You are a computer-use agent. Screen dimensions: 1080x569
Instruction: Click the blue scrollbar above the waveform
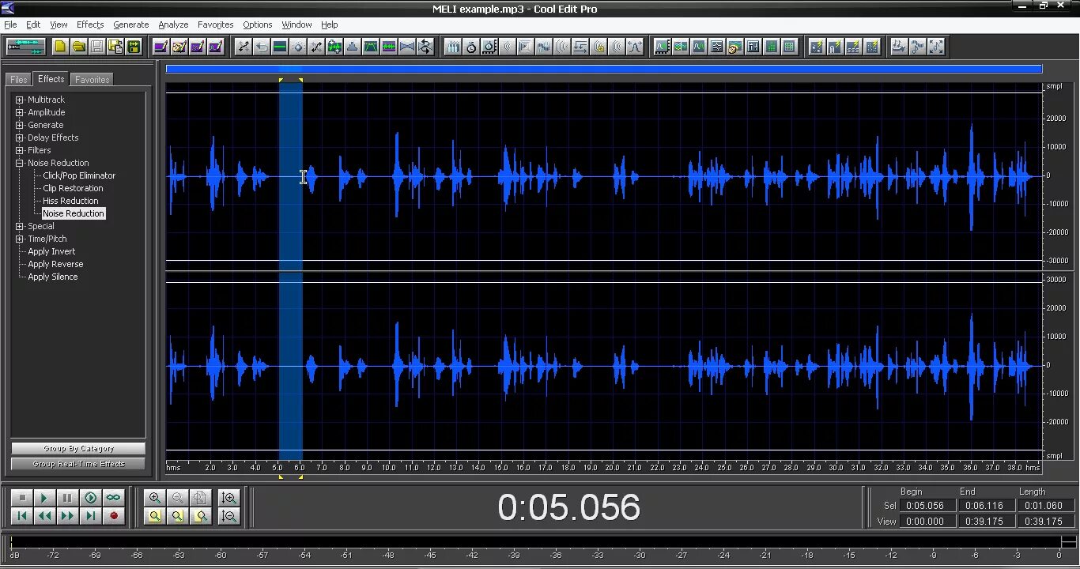click(x=604, y=69)
